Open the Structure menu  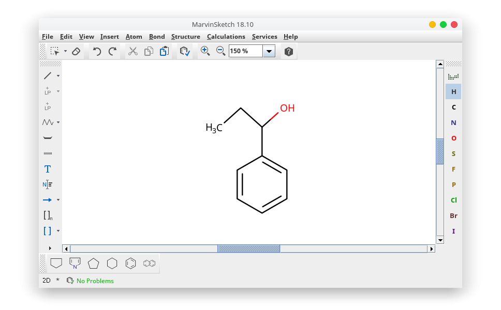(x=185, y=37)
